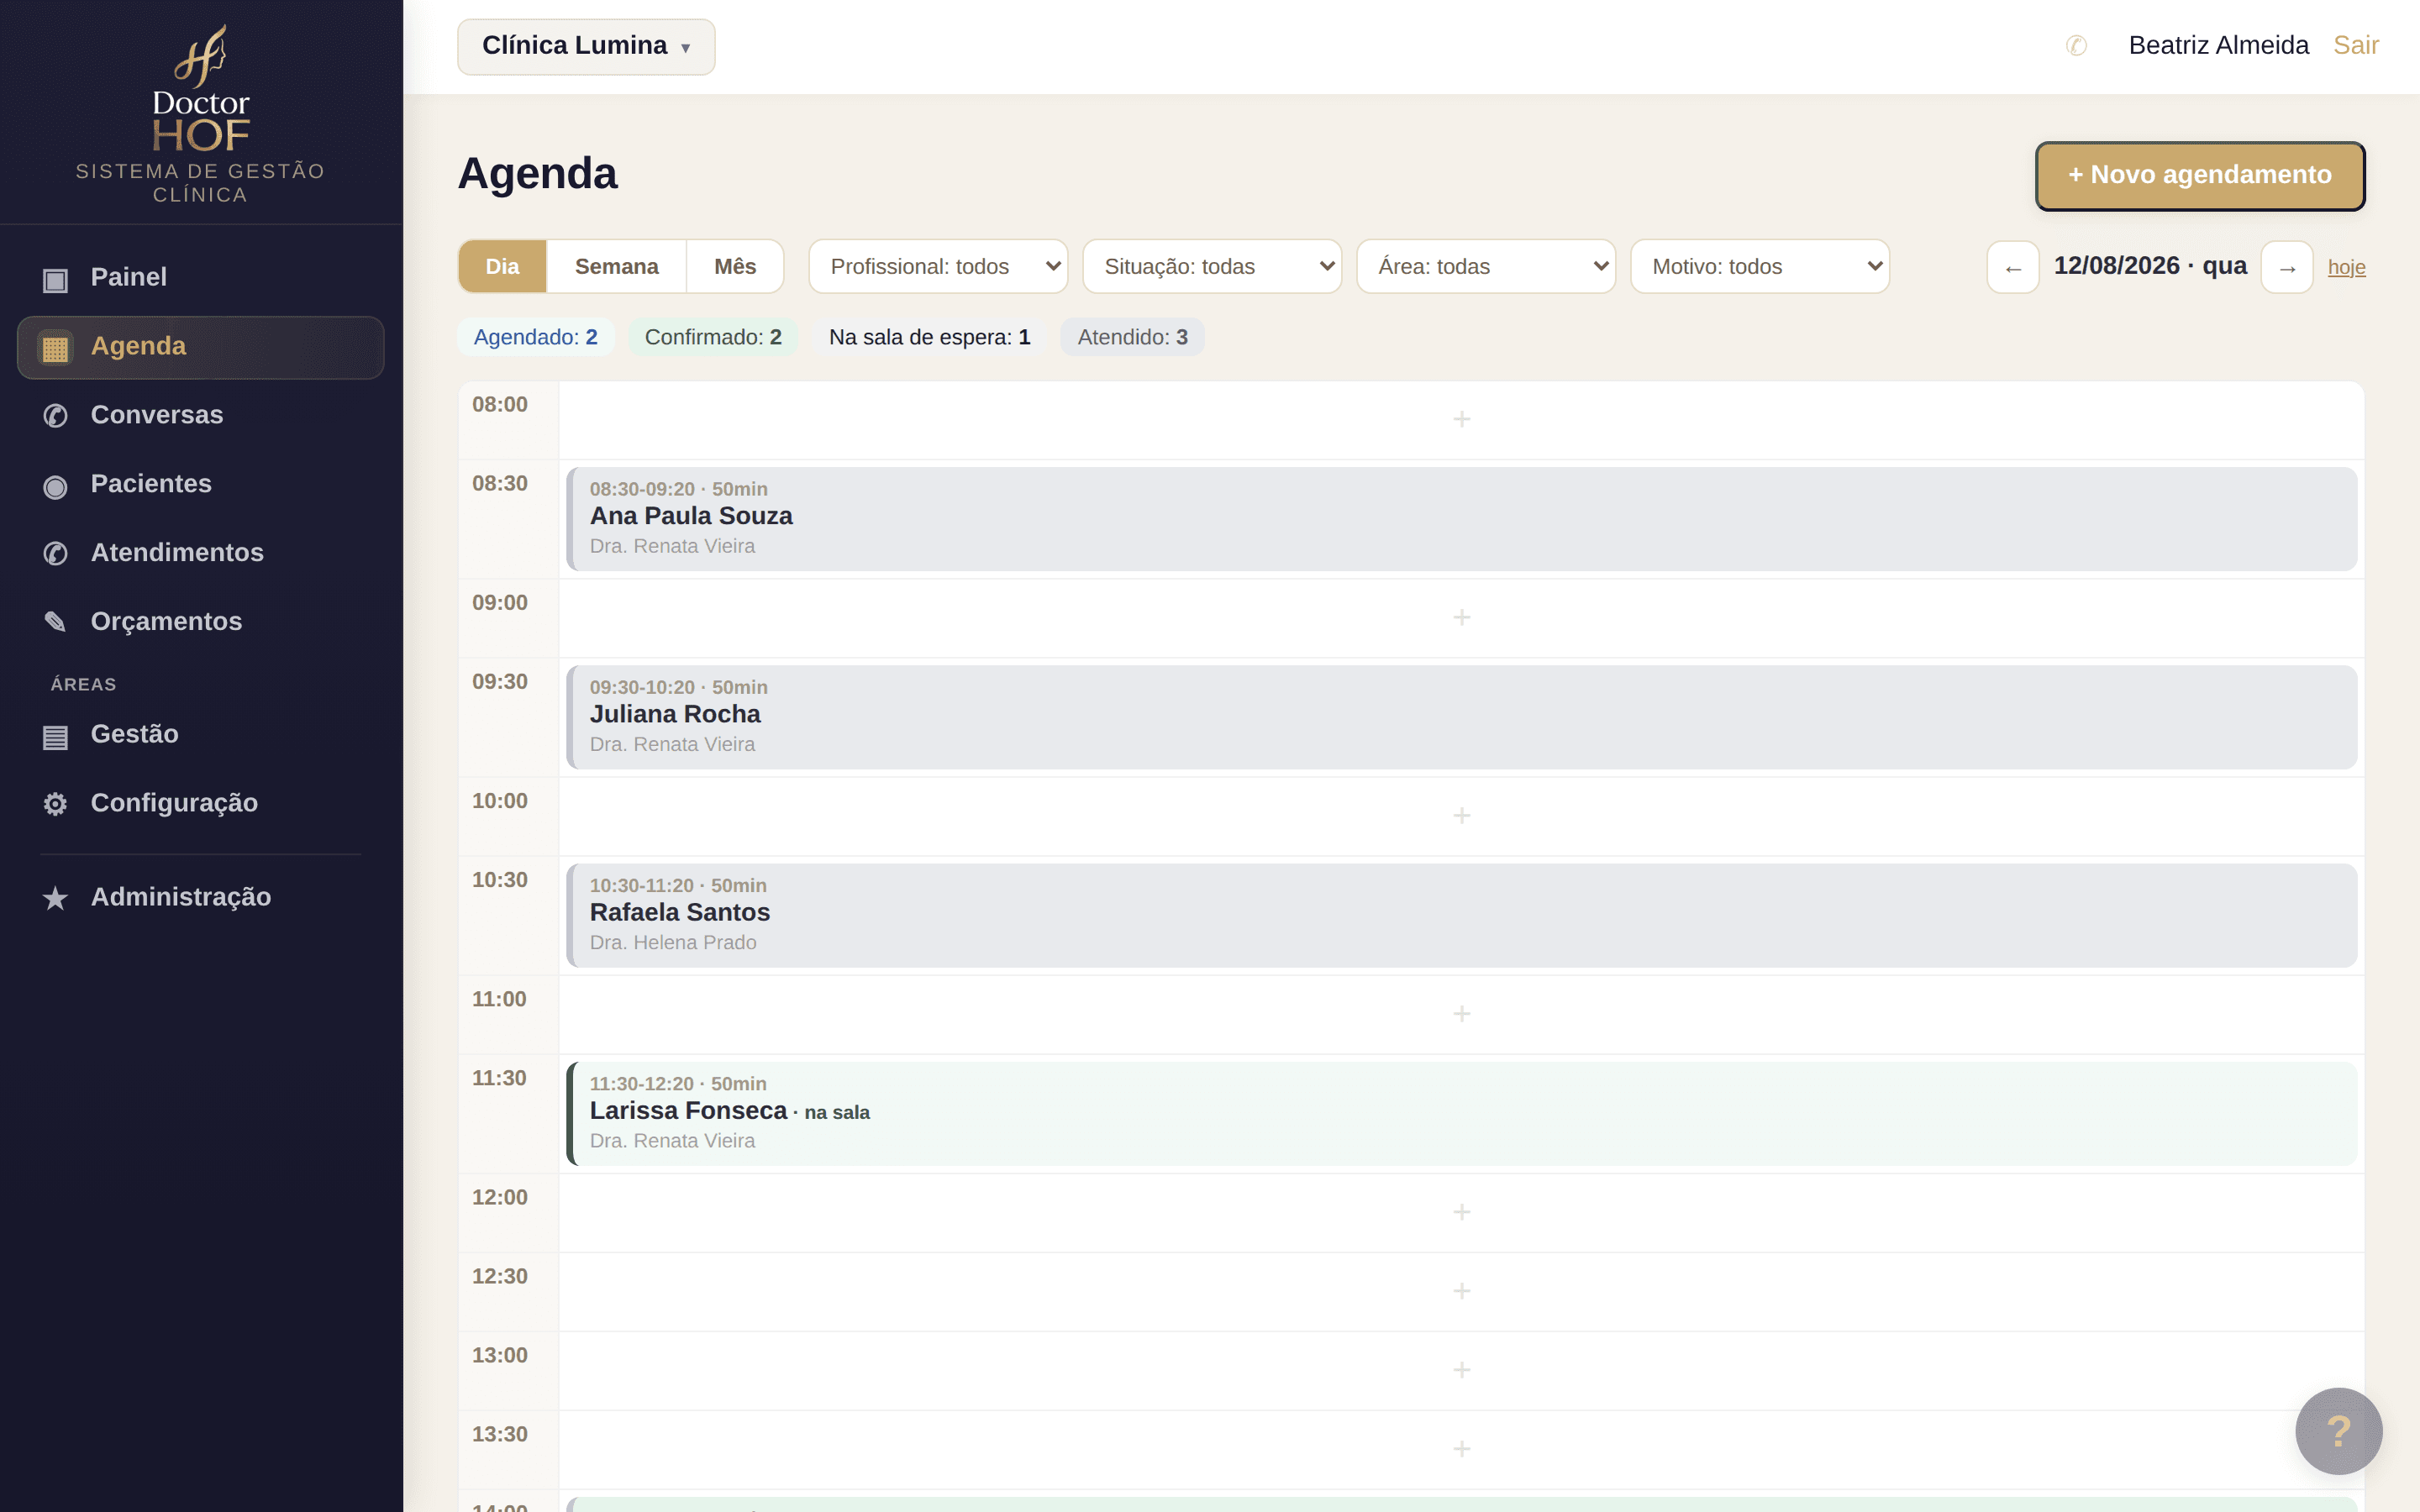The image size is (2420, 1512).
Task: Click the Orçamentos pencil icon
Action: [55, 622]
